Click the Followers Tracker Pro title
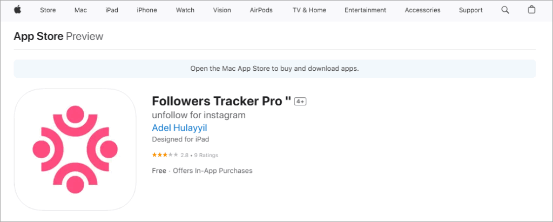The height and width of the screenshot is (222, 553). 221,102
